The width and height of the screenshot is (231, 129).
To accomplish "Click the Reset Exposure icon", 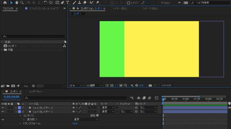I will coord(137,85).
